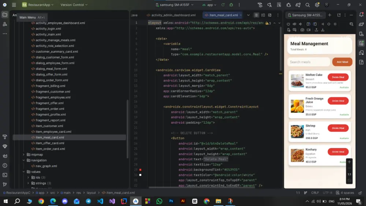
Task: Click device volume up icon
Action: pos(294,24)
